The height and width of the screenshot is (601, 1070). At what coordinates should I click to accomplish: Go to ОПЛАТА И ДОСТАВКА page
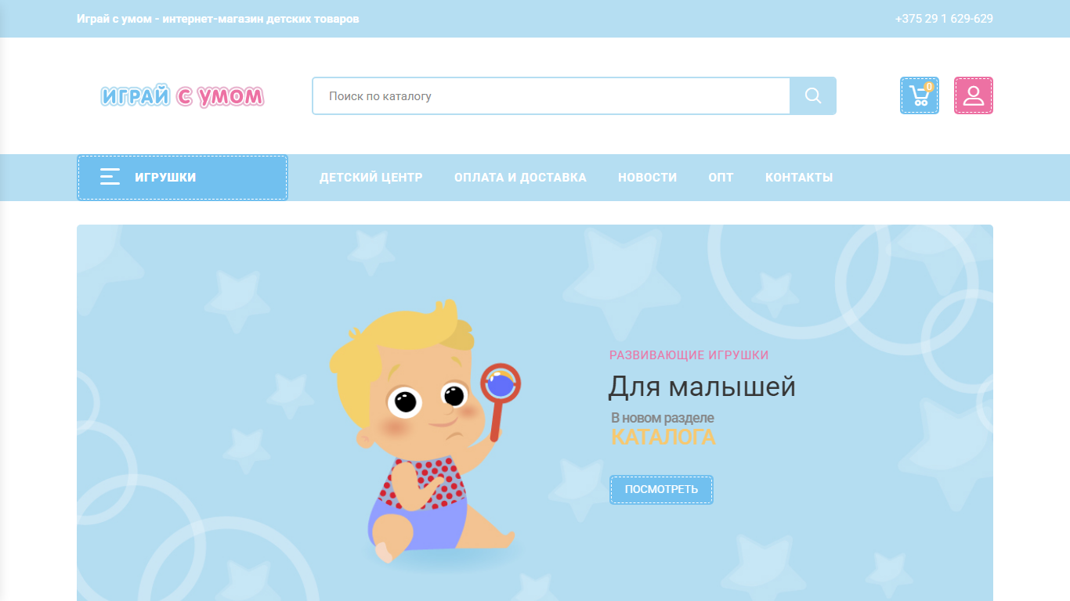point(520,178)
